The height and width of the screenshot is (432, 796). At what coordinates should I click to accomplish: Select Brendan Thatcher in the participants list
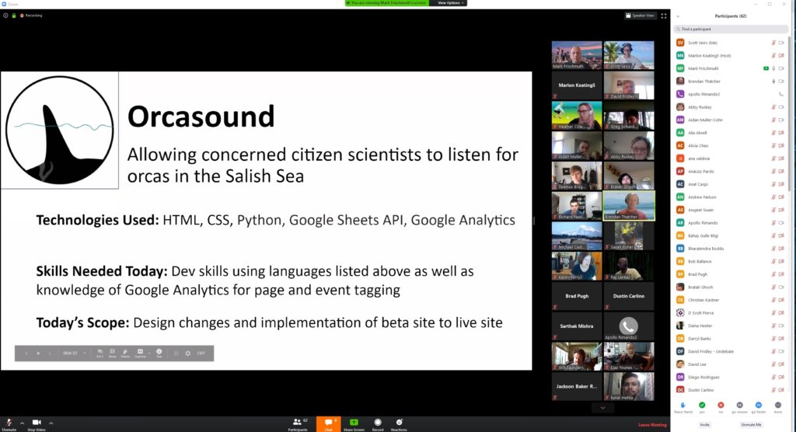731,82
